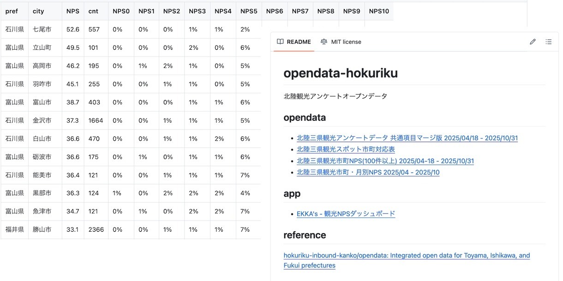
Task: Open the 共通項目マージ版 survey data link
Action: point(407,138)
